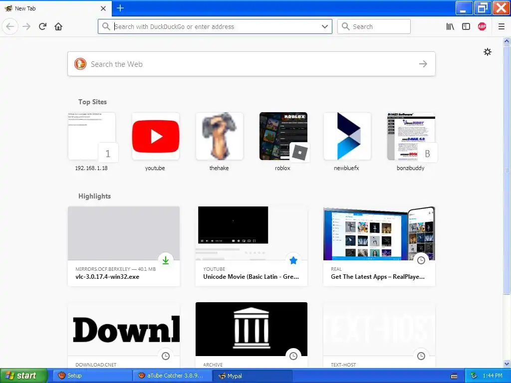Reload the current page
The image size is (511, 383).
click(x=43, y=26)
